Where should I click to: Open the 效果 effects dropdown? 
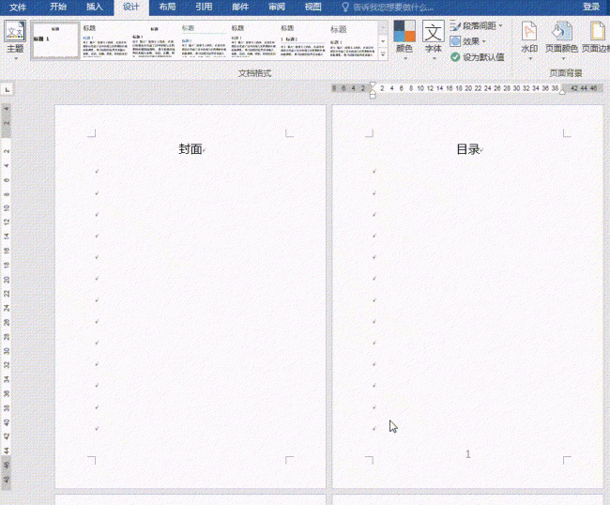pos(468,41)
